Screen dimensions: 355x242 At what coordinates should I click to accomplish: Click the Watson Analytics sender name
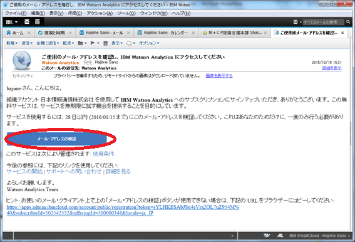60,63
